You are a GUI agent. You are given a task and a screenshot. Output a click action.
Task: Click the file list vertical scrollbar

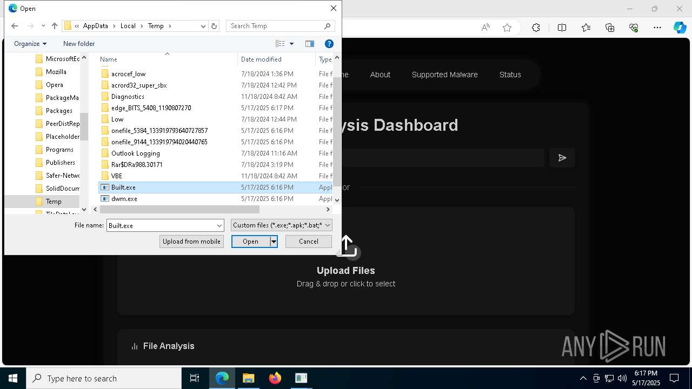pos(337,133)
